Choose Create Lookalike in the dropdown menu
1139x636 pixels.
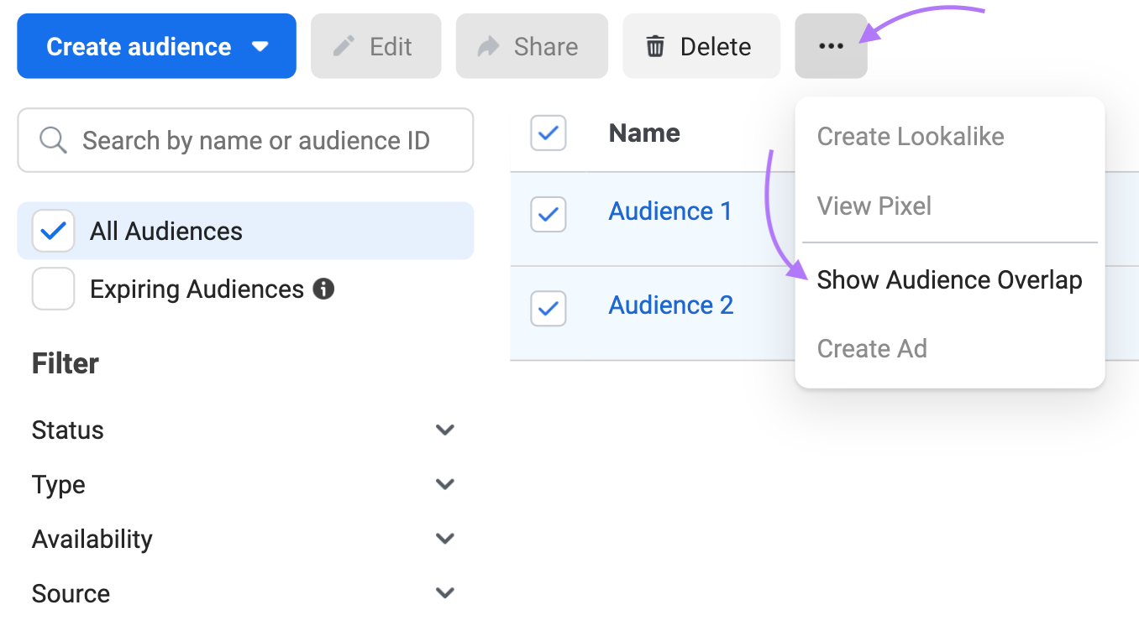point(910,136)
